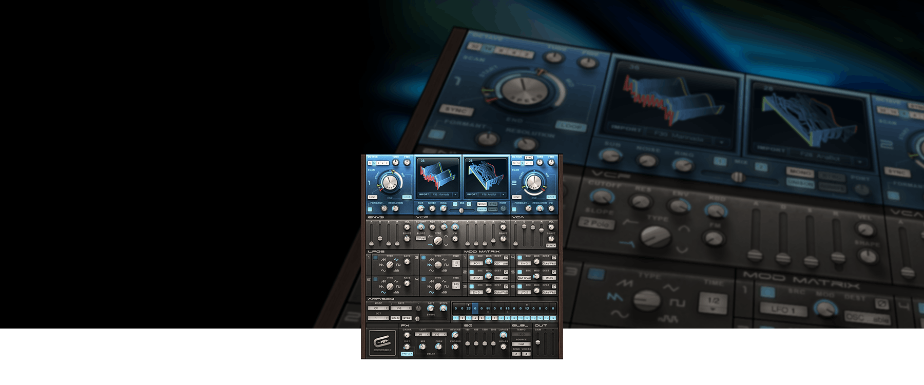Enable sequencer step 7 button
The width and height of the screenshot is (924, 385).
coord(494,318)
